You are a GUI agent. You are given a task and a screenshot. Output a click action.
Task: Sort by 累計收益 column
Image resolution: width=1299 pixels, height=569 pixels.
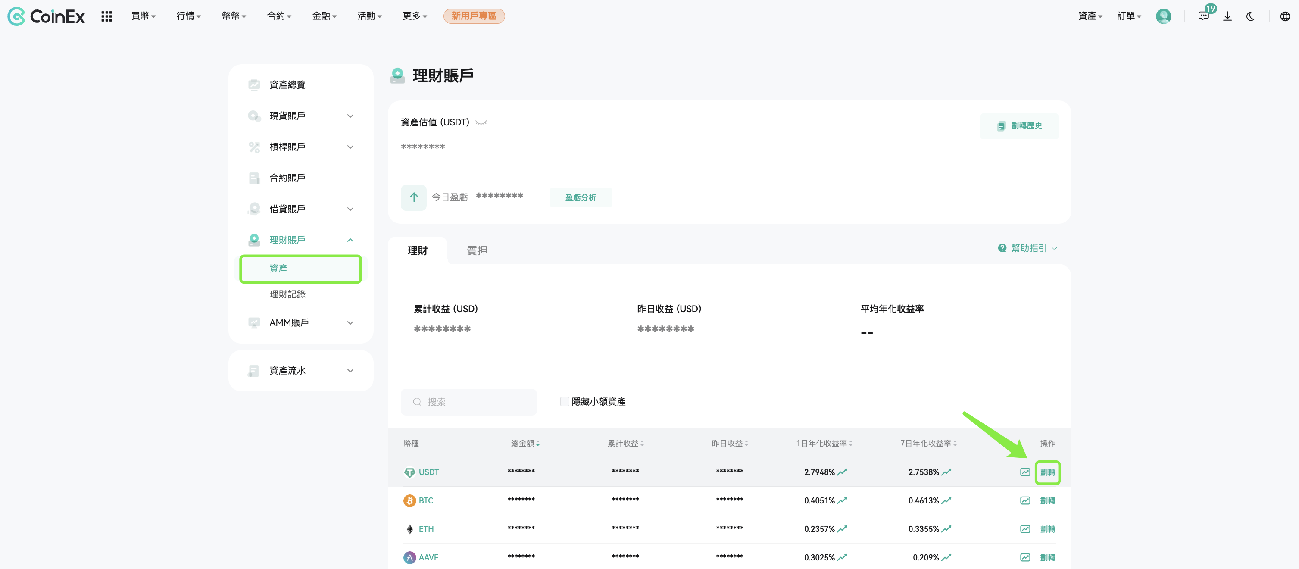tap(625, 444)
